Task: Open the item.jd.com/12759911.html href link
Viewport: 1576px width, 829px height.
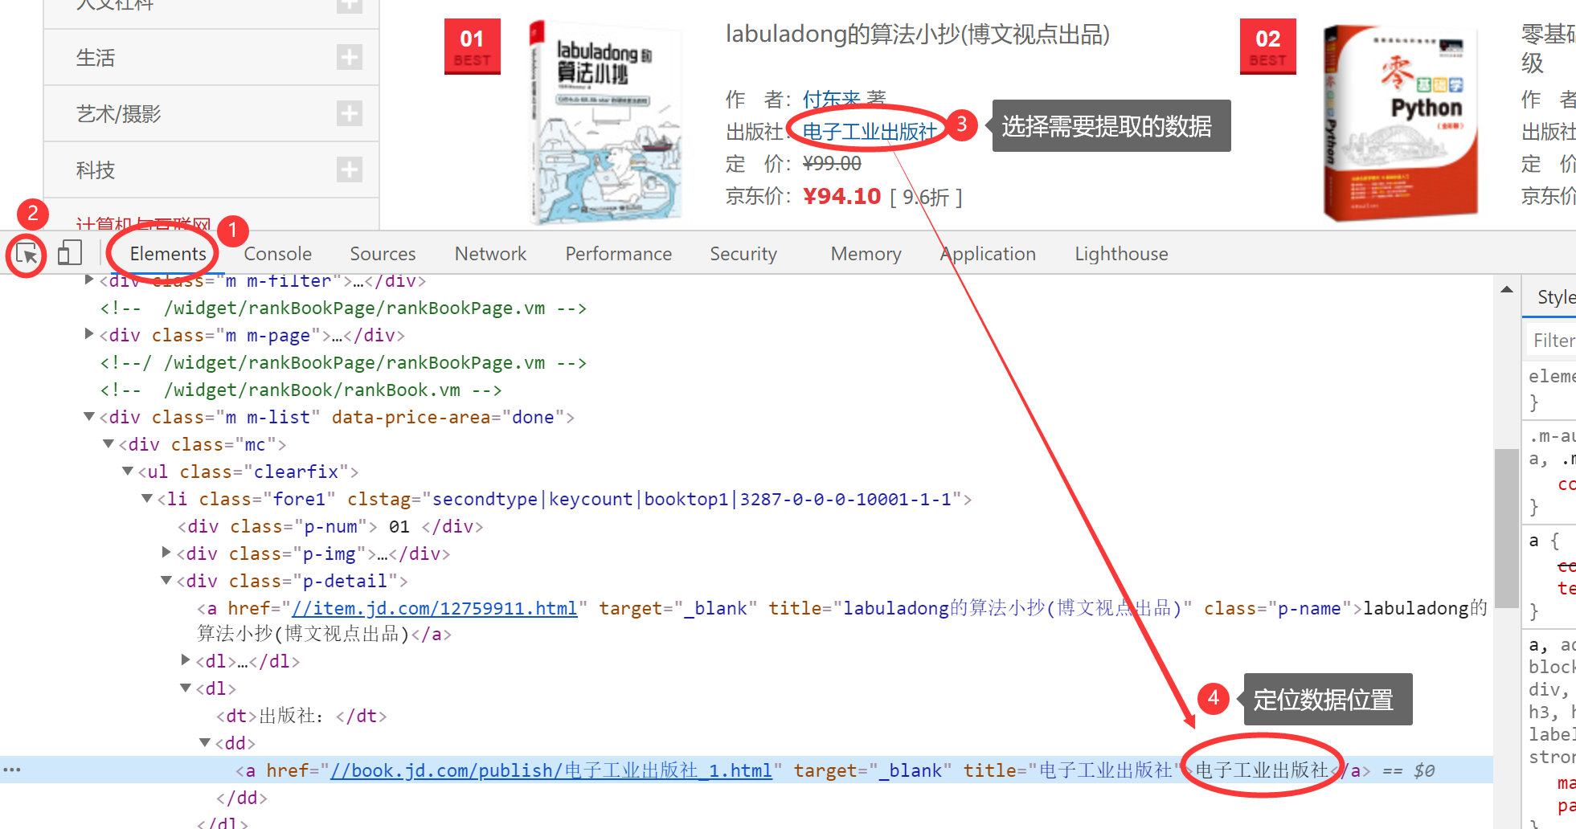Action: pyautogui.click(x=435, y=608)
